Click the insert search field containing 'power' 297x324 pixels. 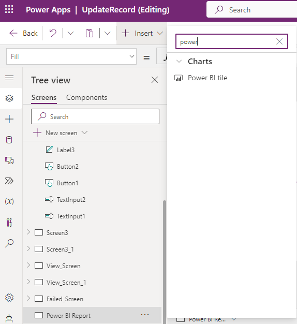[x=231, y=41]
